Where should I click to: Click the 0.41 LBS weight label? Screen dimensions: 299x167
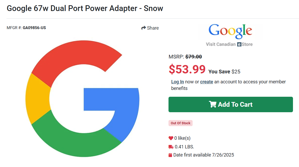(184, 147)
